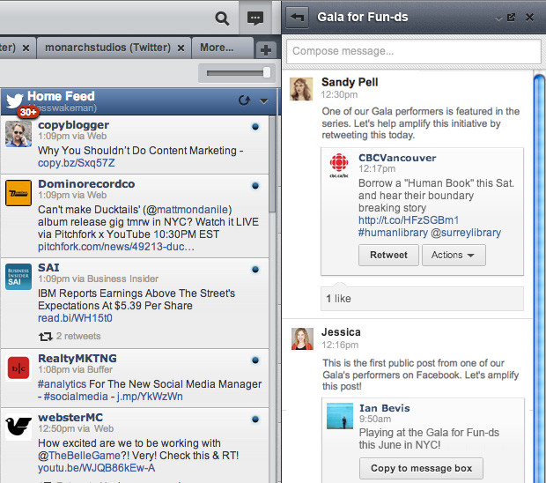Click the Home Feed stream scrollbar
The height and width of the screenshot is (483, 546).
coord(272,164)
